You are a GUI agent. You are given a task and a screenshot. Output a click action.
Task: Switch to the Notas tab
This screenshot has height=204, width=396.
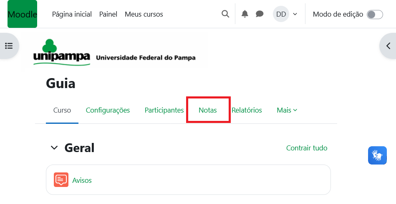208,110
